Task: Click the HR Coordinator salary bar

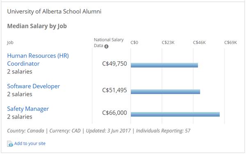Action: (x=164, y=65)
